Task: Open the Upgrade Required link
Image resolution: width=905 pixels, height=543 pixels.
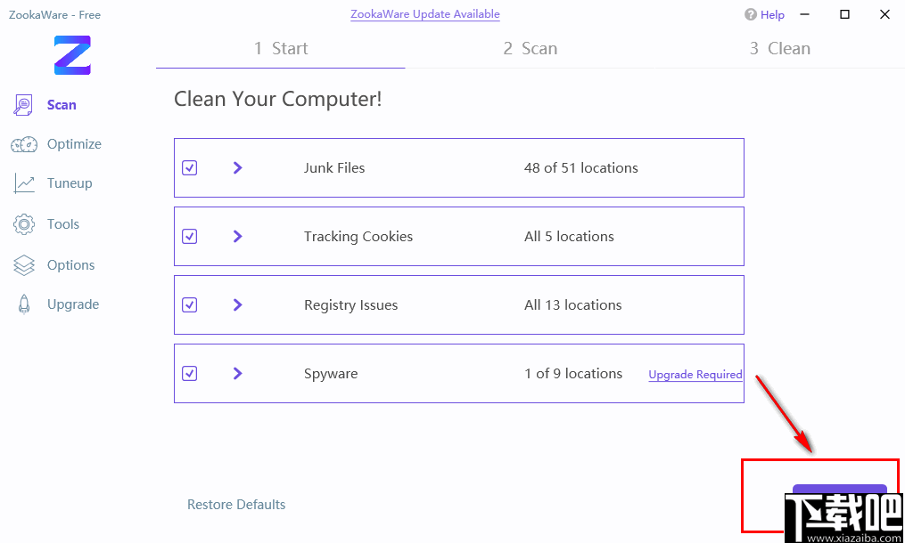Action: [x=695, y=375]
